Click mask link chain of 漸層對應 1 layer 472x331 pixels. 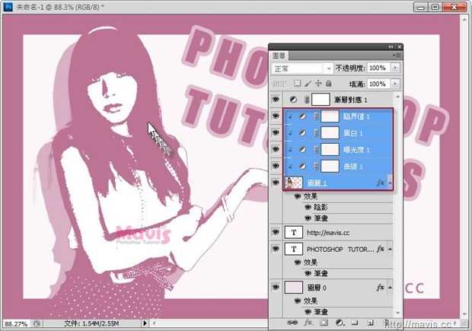307,100
